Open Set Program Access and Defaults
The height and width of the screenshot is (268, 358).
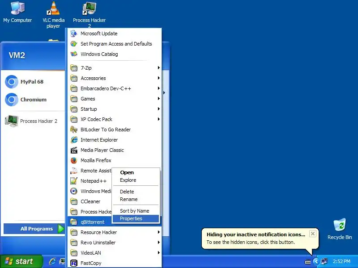coord(115,44)
